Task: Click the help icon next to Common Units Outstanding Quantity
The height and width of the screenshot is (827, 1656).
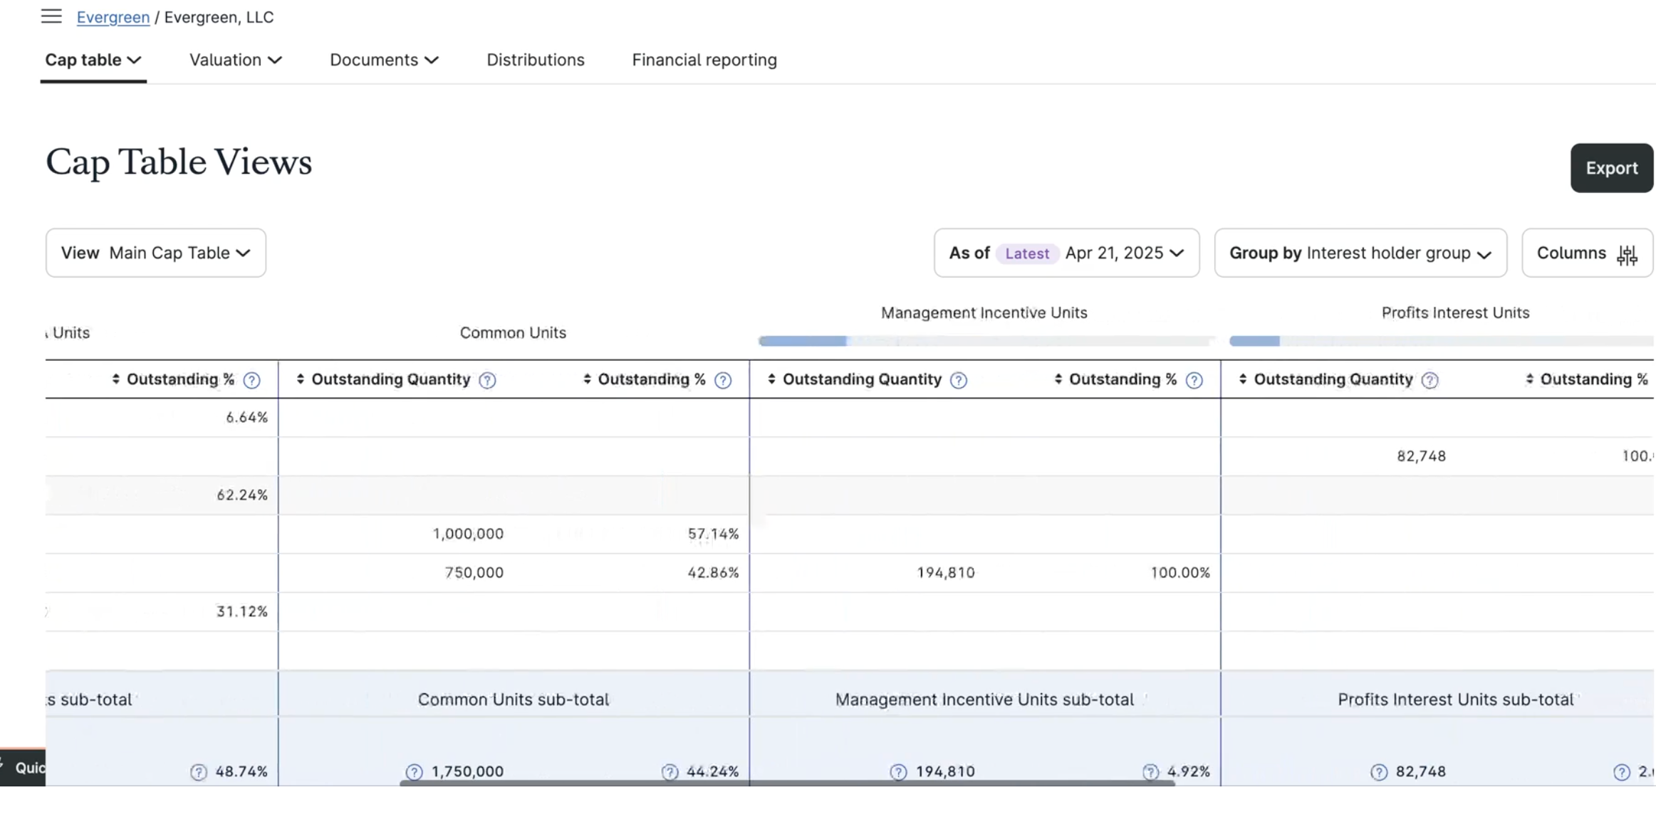Action: 487,380
